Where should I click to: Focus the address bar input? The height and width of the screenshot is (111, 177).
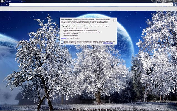pos(91,4)
